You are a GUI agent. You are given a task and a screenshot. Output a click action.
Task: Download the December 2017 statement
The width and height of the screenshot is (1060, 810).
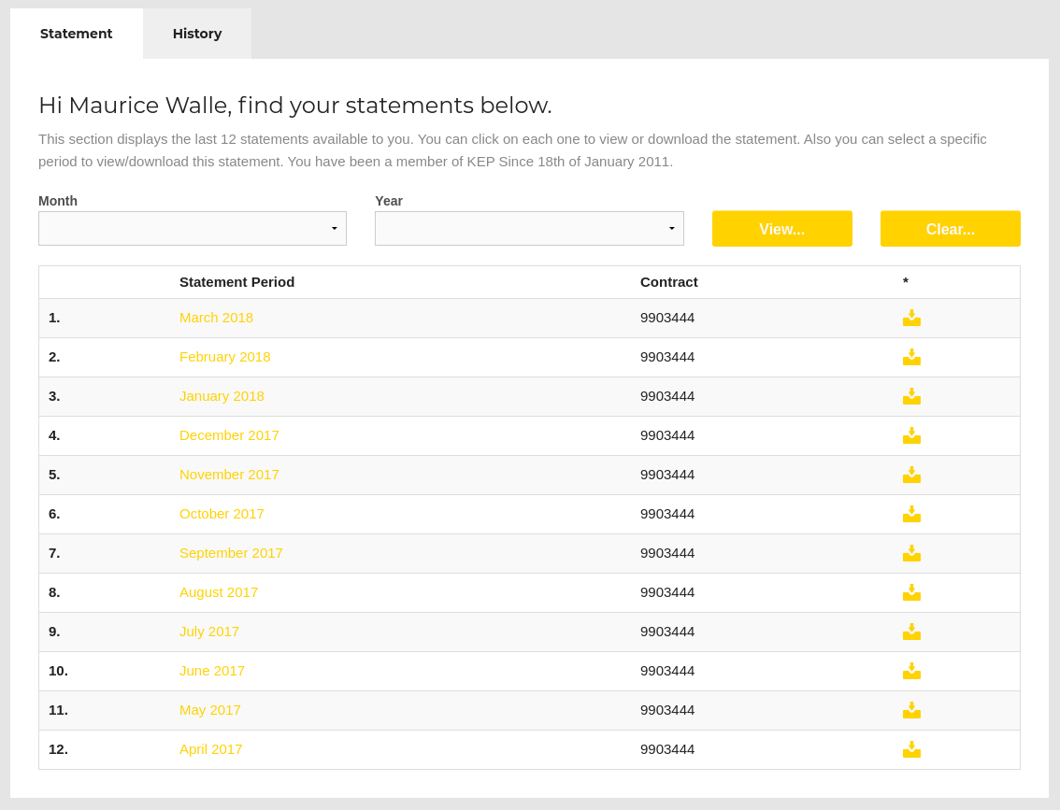(911, 436)
